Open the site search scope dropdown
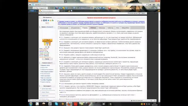The image size is (188, 106). pos(139,13)
